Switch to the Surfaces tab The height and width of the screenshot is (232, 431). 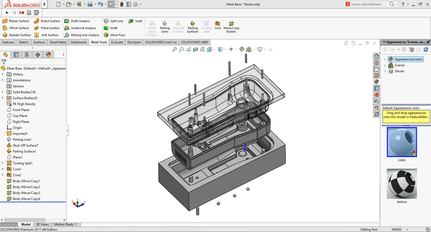point(39,42)
